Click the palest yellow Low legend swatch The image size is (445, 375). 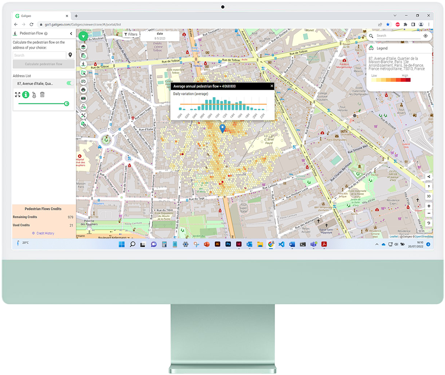(374, 80)
